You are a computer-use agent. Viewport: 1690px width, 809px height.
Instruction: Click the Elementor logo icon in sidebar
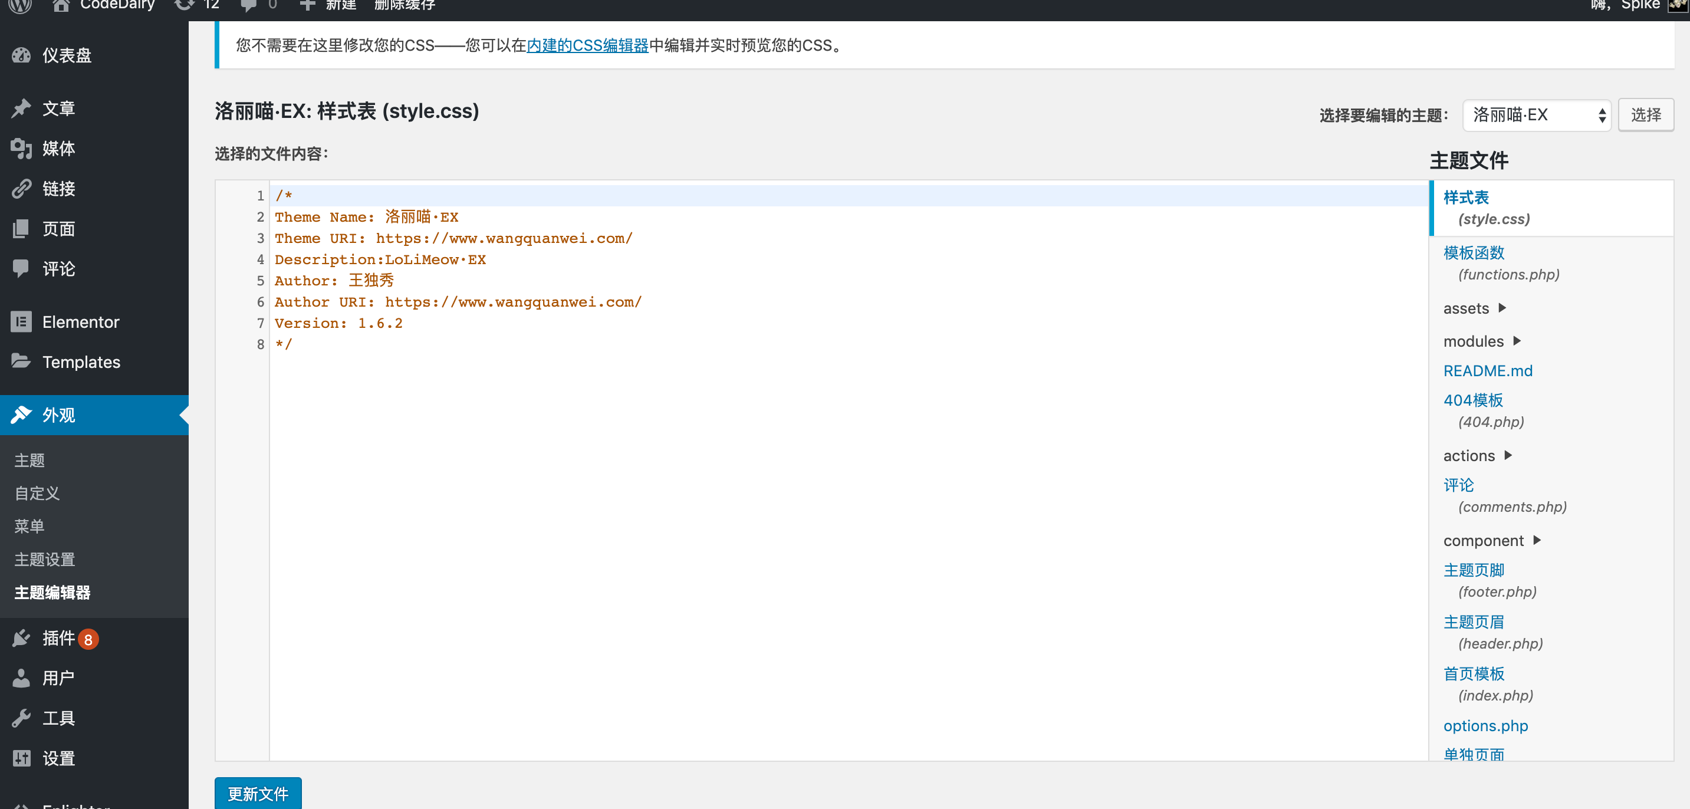21,322
